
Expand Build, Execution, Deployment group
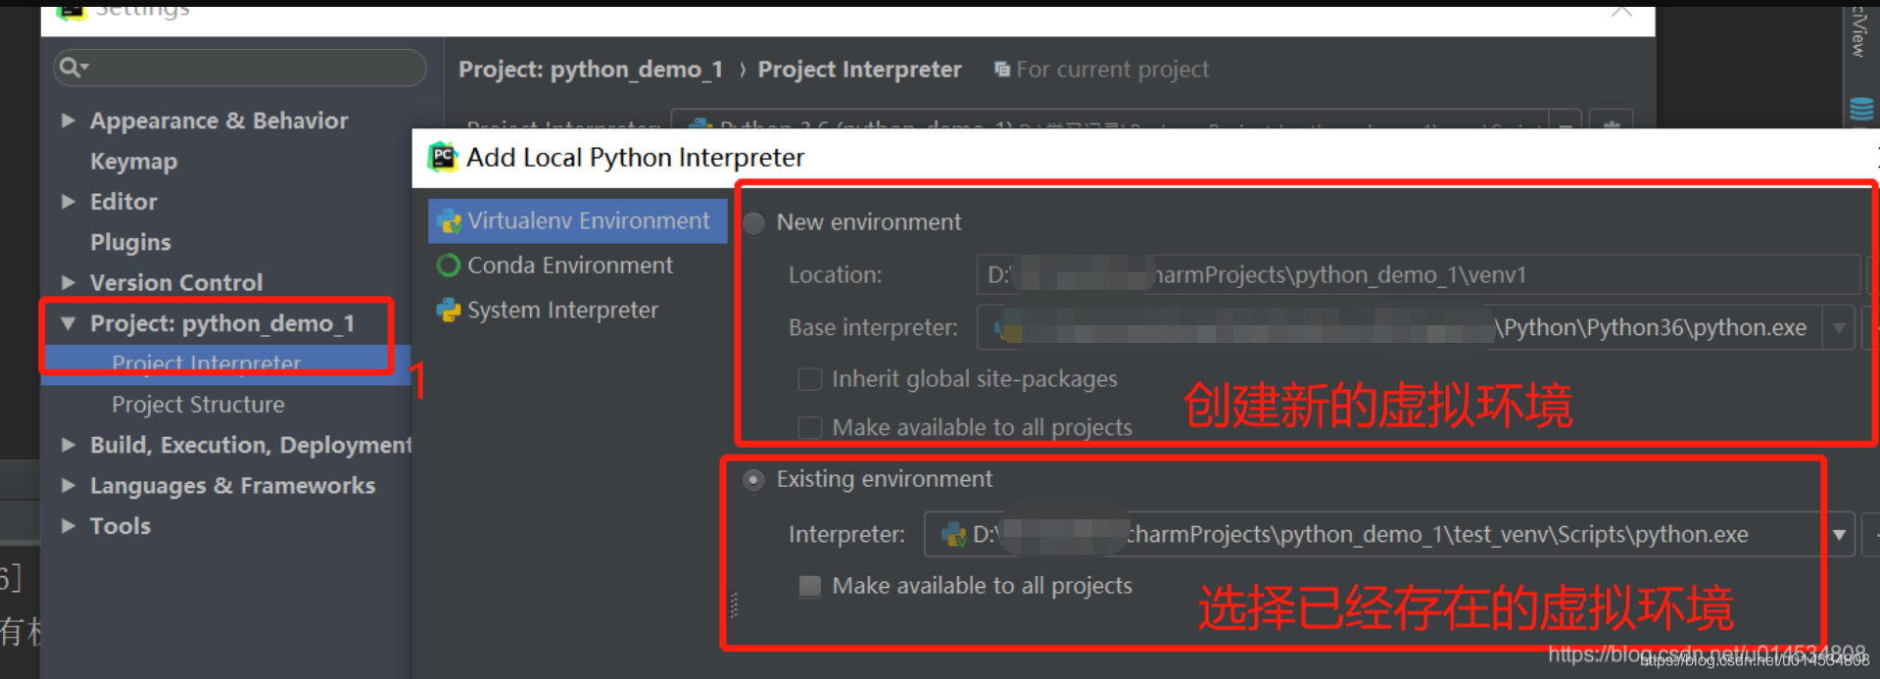68,445
